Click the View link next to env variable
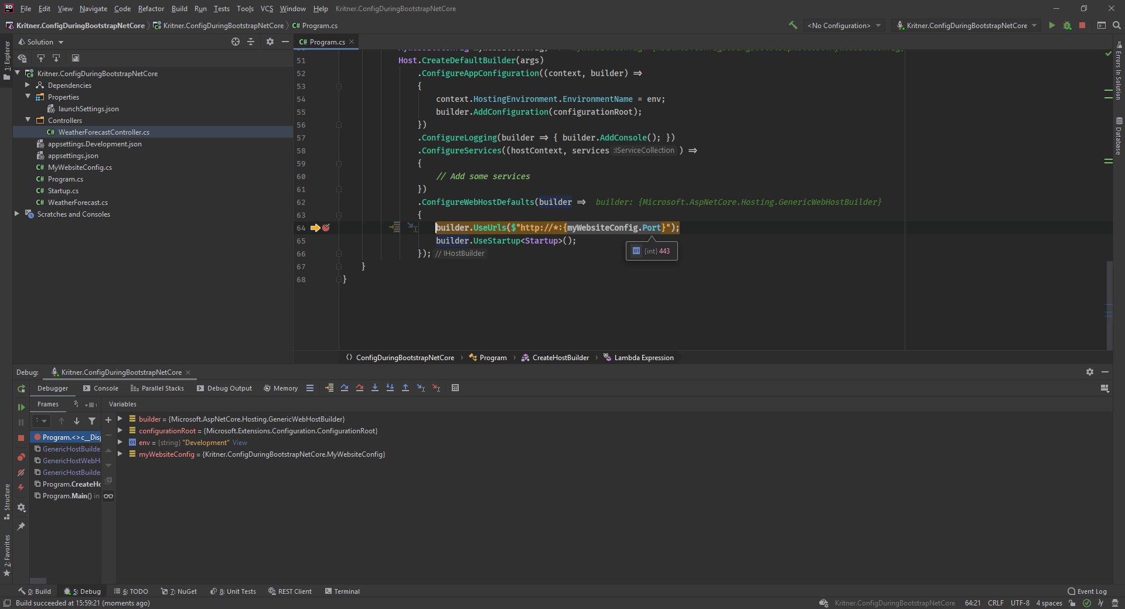The width and height of the screenshot is (1125, 609). [x=239, y=442]
